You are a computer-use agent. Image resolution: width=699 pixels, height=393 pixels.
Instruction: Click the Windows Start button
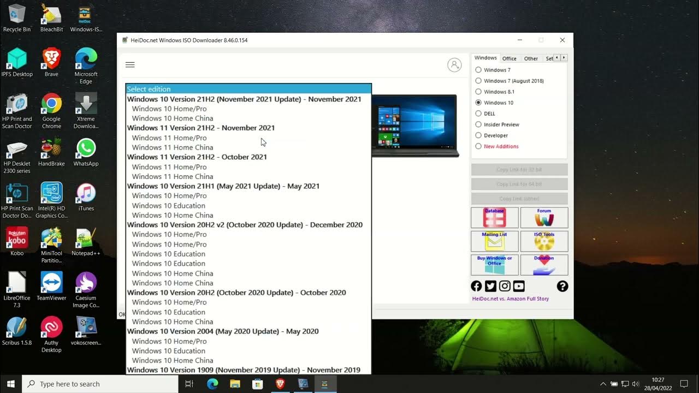click(11, 384)
